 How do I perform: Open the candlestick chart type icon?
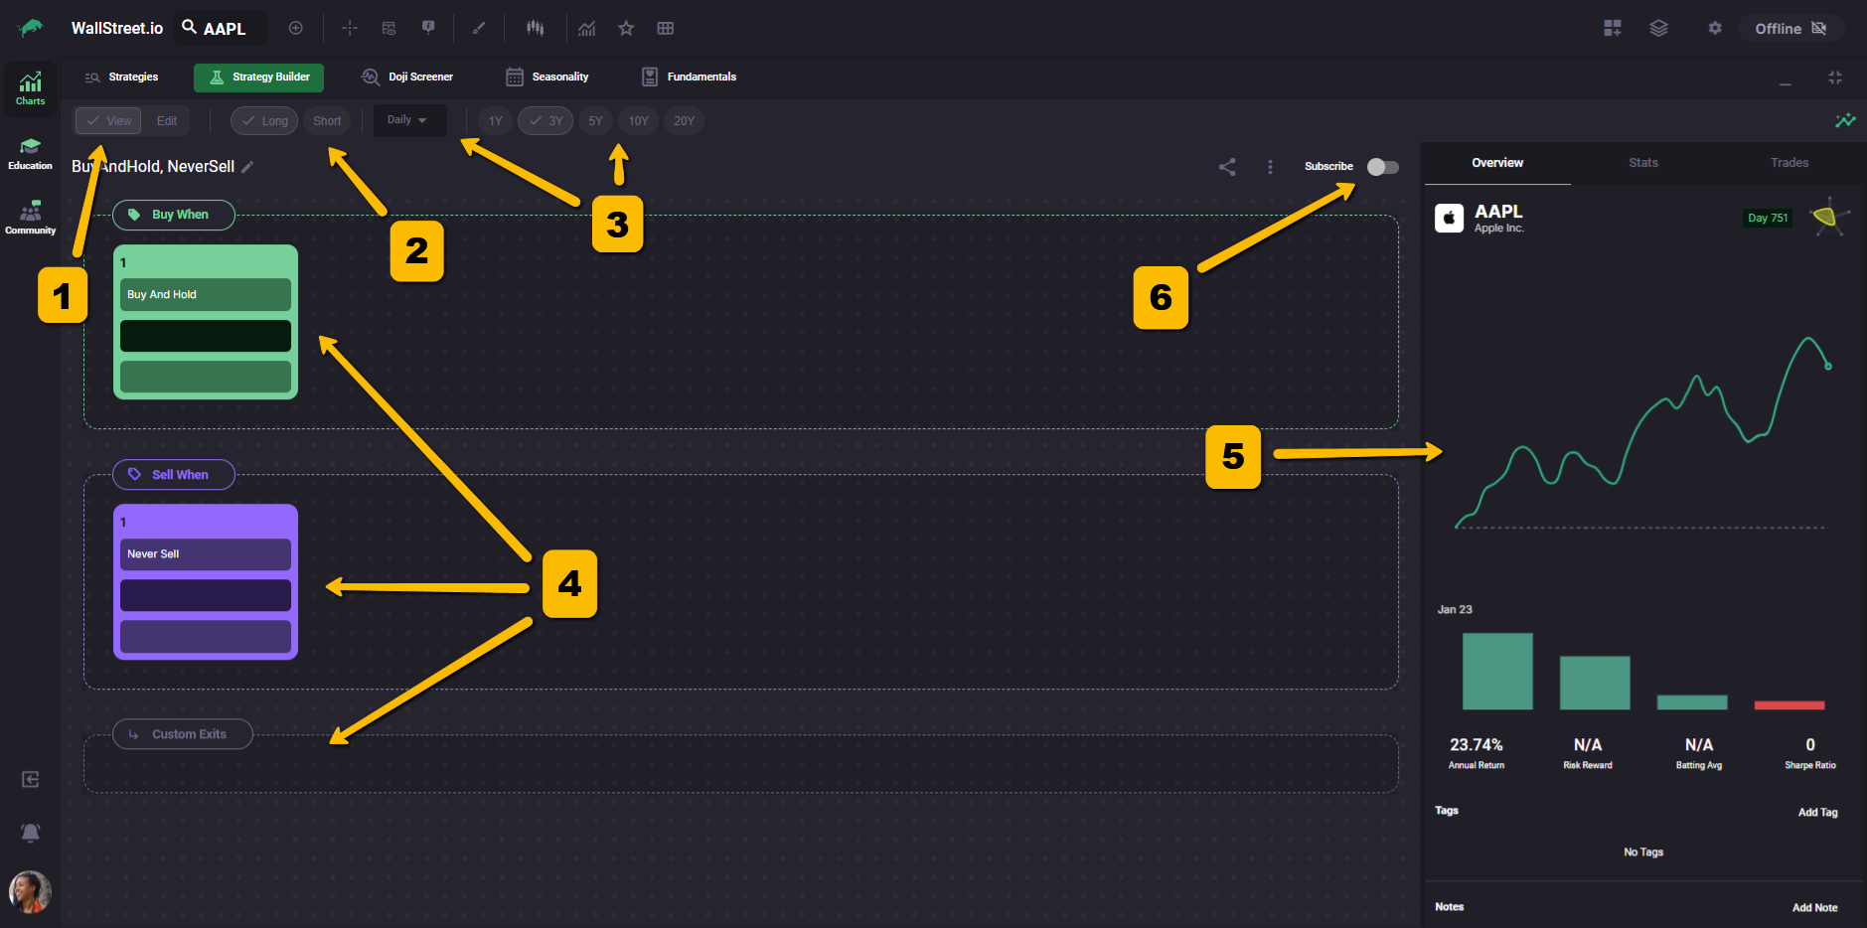[536, 28]
